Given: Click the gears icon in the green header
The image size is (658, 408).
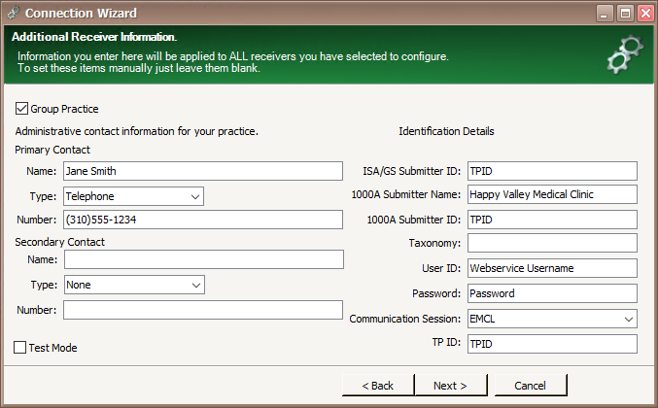Looking at the screenshot, I should point(625,54).
